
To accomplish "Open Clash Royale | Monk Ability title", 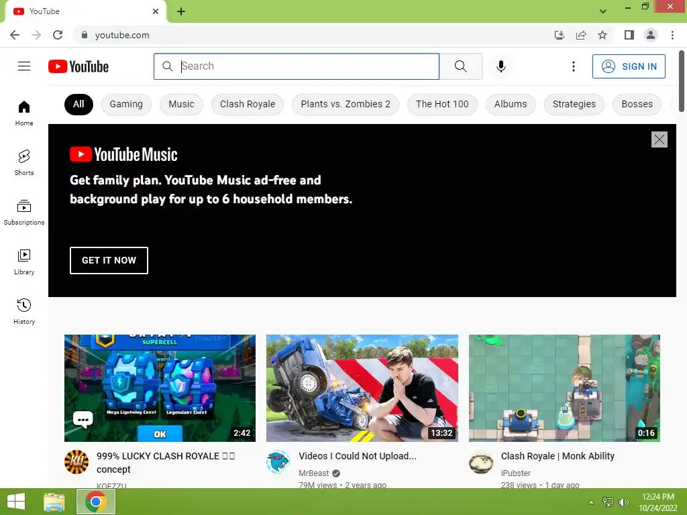I will [558, 456].
